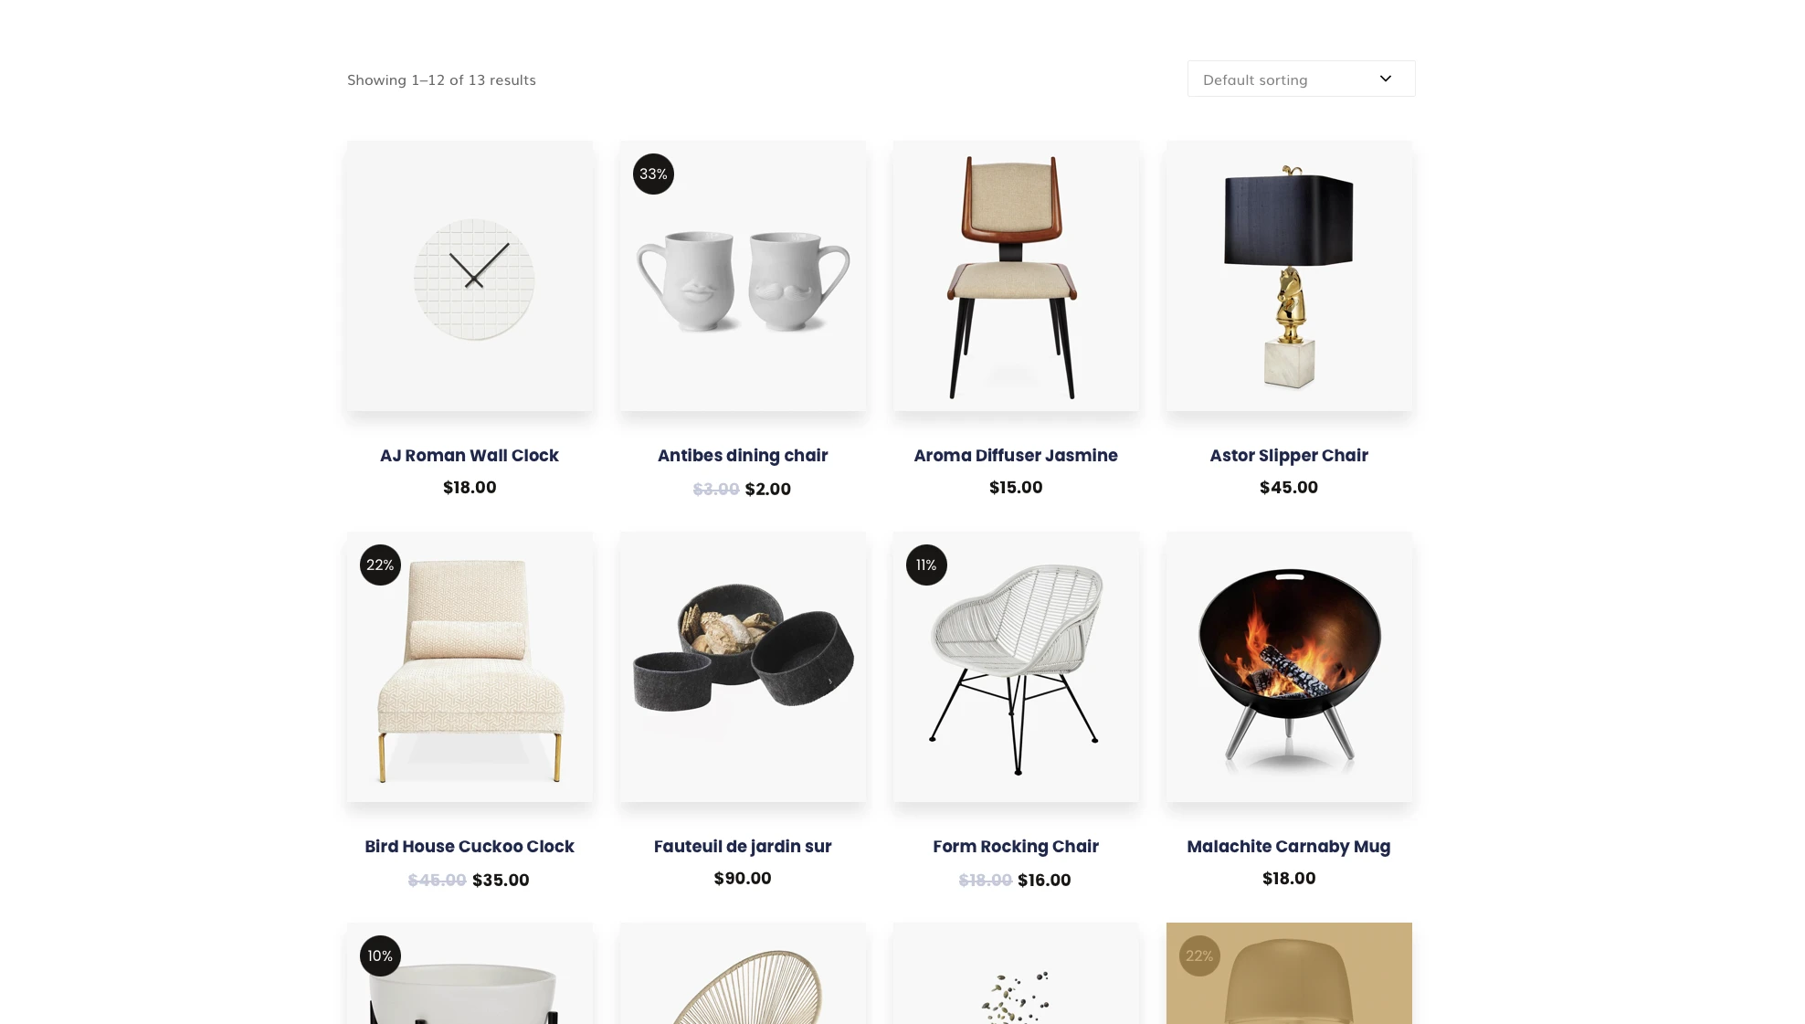The width and height of the screenshot is (1805, 1024).
Task: Open the Malachite Carnaby Mug link
Action: (1289, 846)
